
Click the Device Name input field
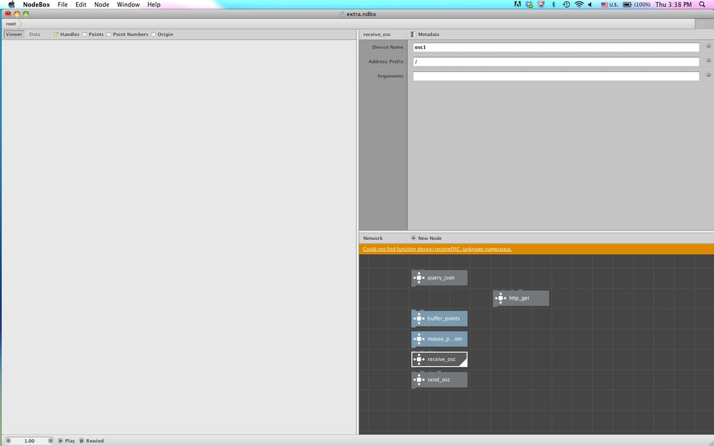[556, 47]
